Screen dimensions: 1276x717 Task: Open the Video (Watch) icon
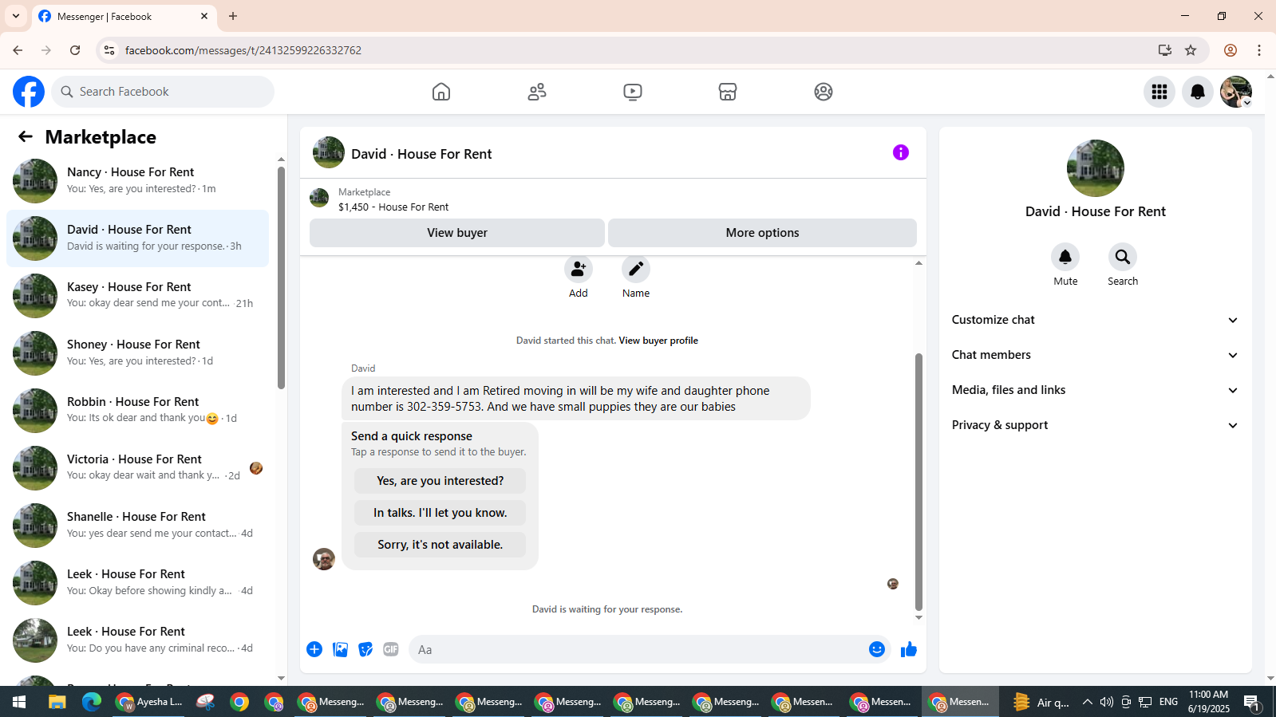633,92
